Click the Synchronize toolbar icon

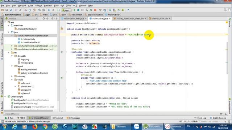click(x=11, y=10)
